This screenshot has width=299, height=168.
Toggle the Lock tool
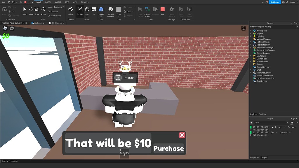[x=128, y=12]
